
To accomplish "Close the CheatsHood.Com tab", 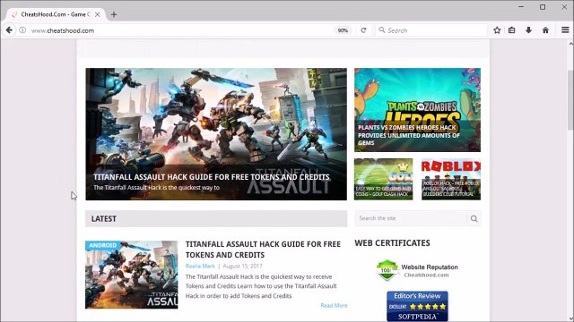I will [98, 14].
